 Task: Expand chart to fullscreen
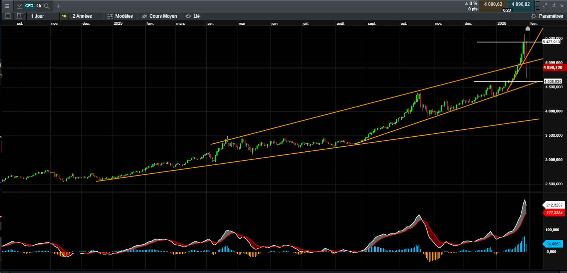545,6
